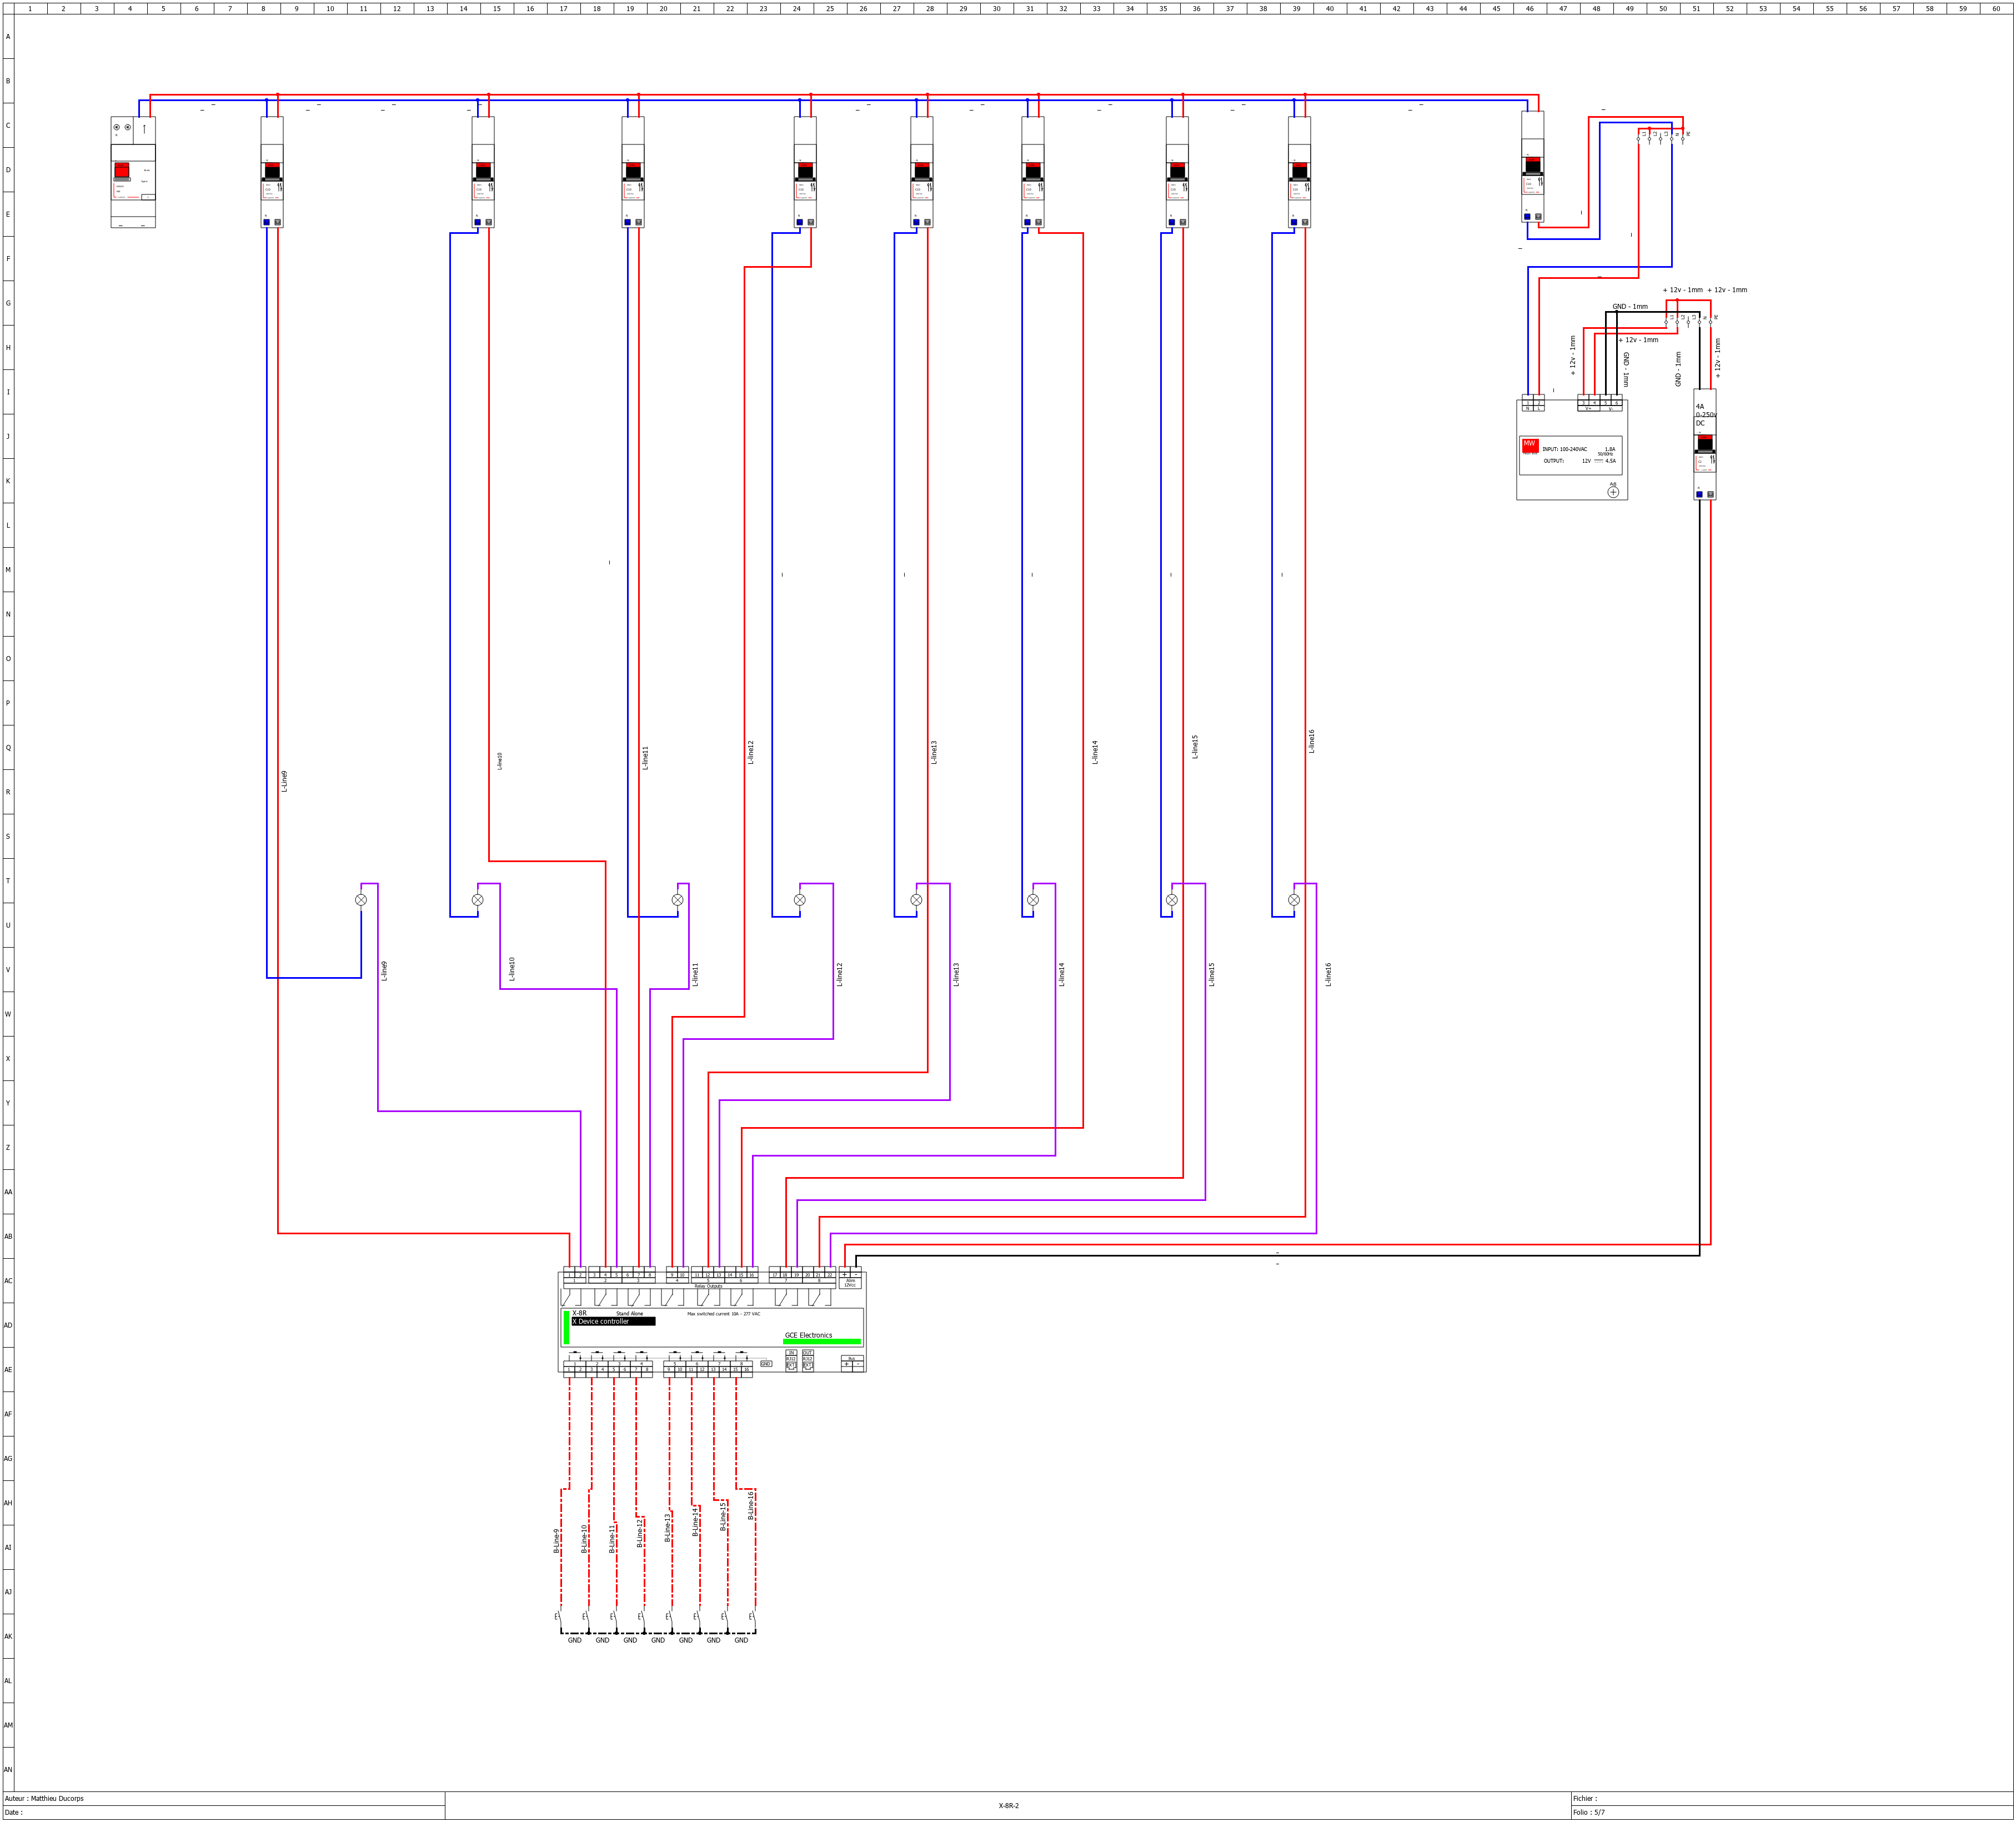Click the 'Auteur : Matthieu Ducorps' field

tap(45, 1798)
